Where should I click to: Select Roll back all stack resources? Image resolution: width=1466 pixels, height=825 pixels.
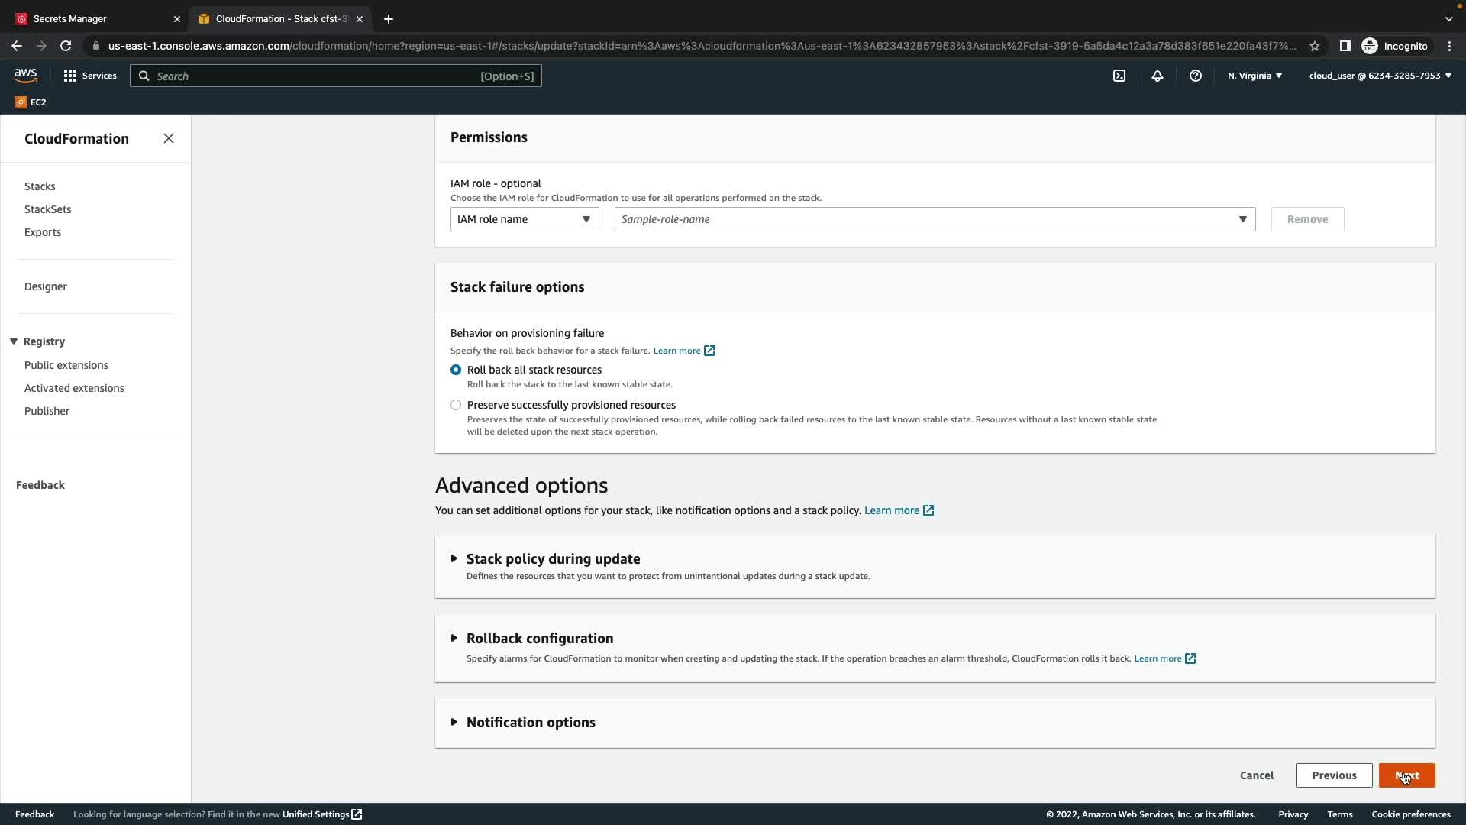(x=456, y=370)
